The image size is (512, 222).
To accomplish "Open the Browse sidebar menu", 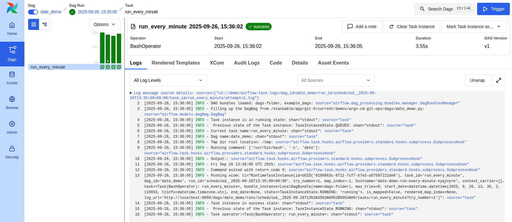I will 12,103.
